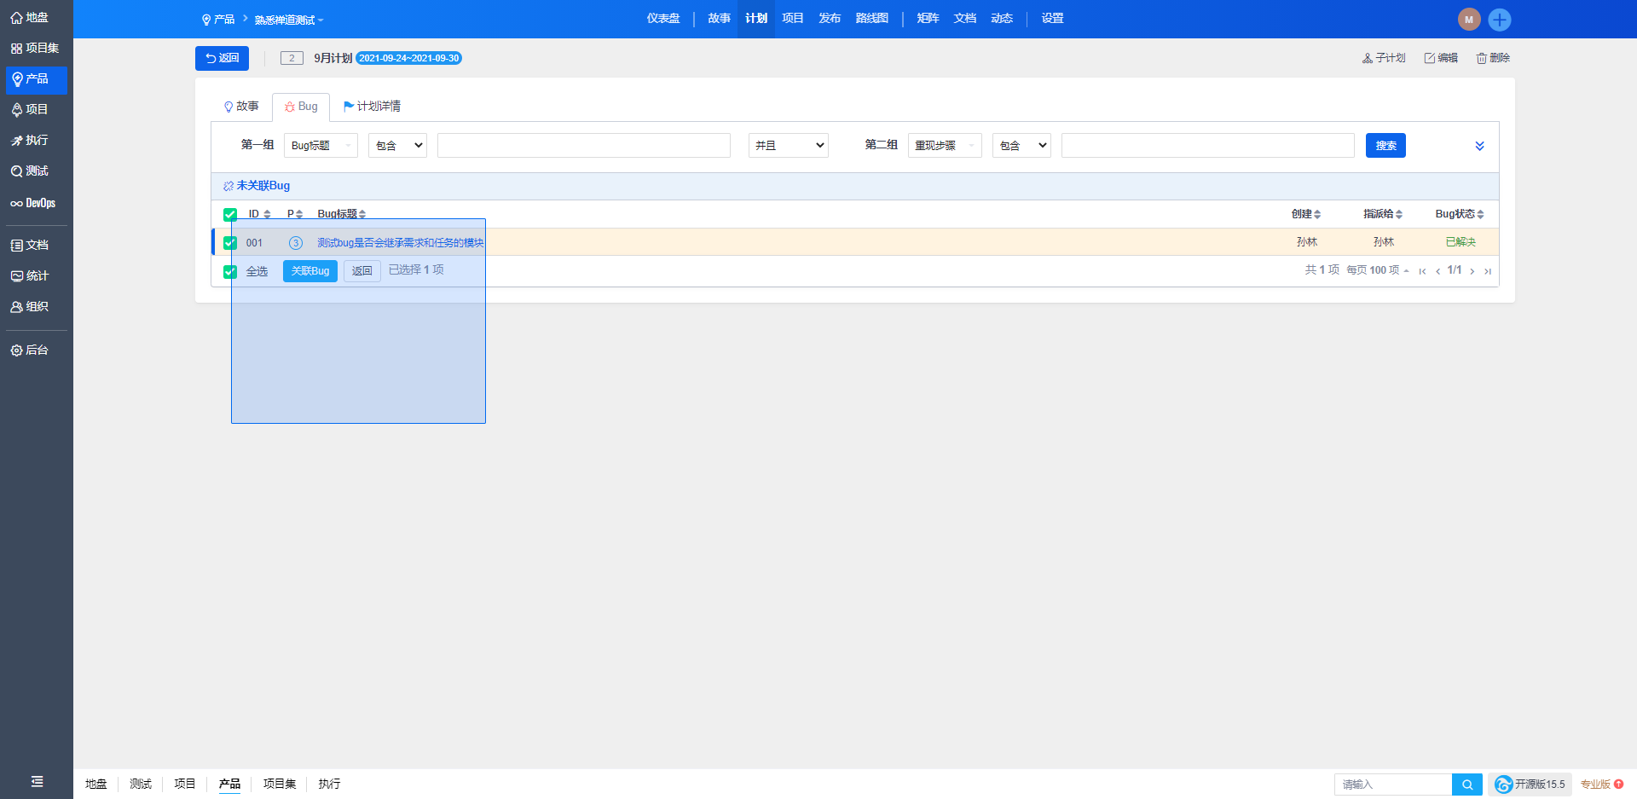
Task: Click the 子计划 sub-plan icon
Action: point(1368,58)
